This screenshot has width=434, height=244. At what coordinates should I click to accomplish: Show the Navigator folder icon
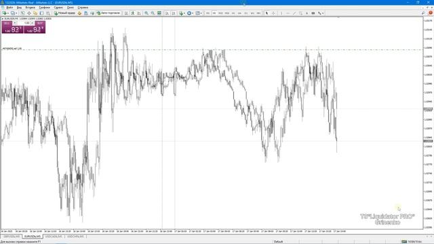35,13
